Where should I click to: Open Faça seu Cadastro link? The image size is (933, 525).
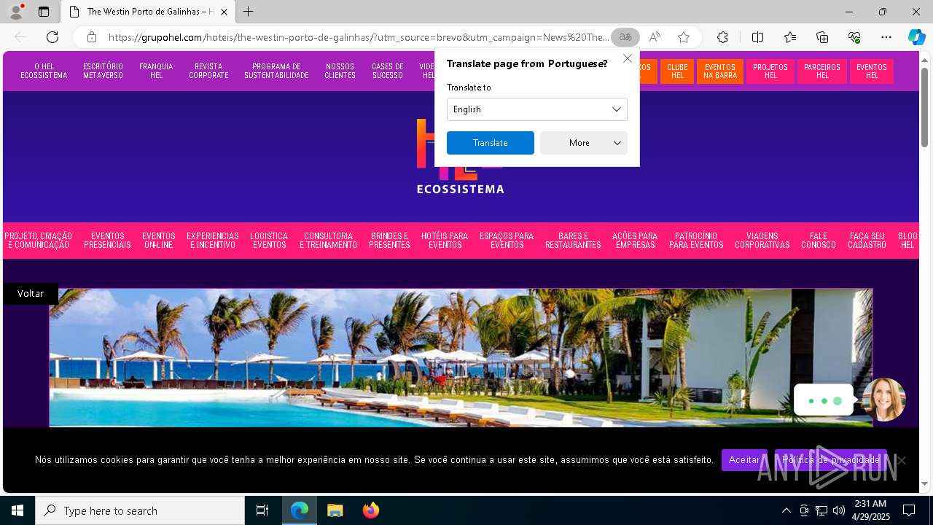tap(867, 241)
